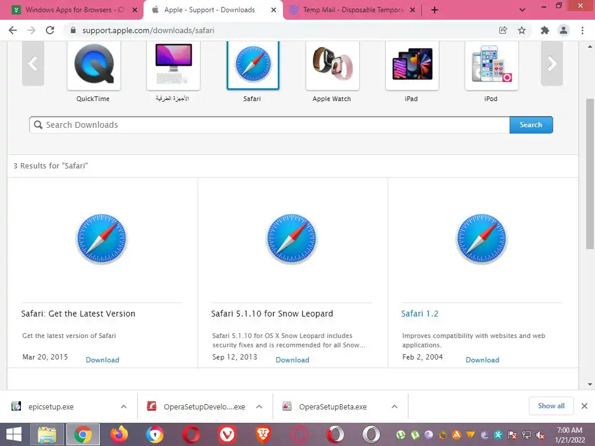Show all downloads
Viewport: 595px width, 446px height.
pyautogui.click(x=551, y=406)
